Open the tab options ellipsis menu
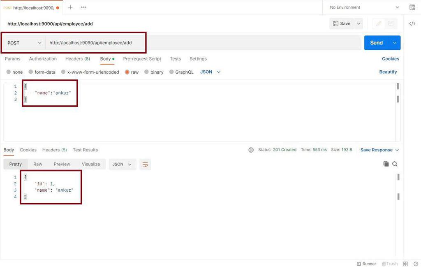Image resolution: width=421 pixels, height=267 pixels. coord(83,7)
